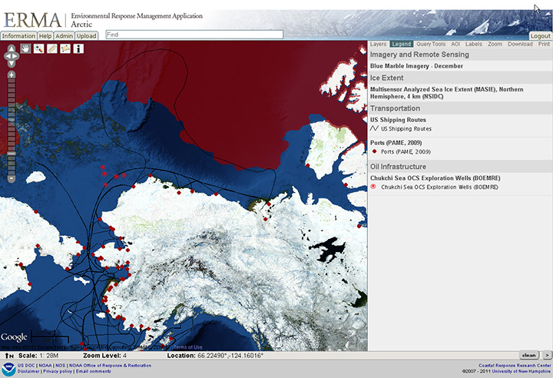Click the US Shipping Routes line symbol in legend
The width and height of the screenshot is (553, 378).
(374, 128)
